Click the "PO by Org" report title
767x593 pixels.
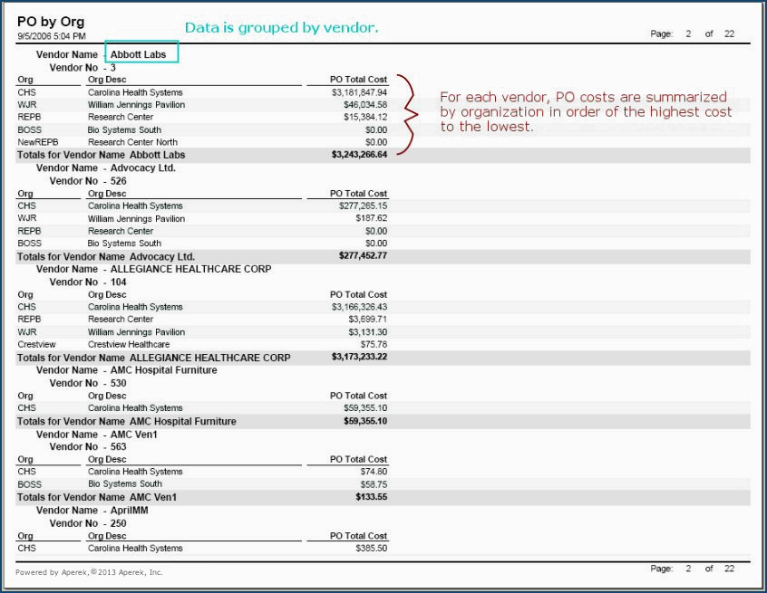pos(53,21)
